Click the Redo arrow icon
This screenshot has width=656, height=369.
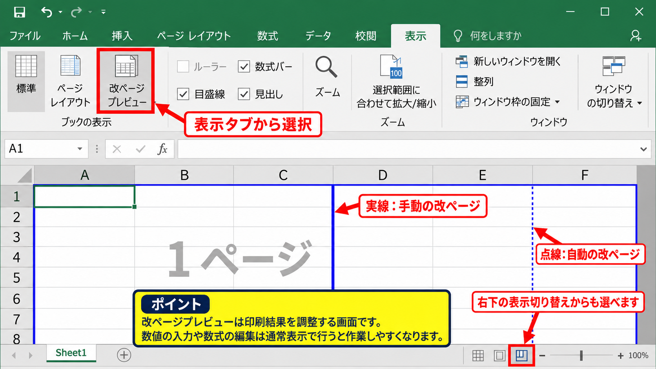pos(76,12)
